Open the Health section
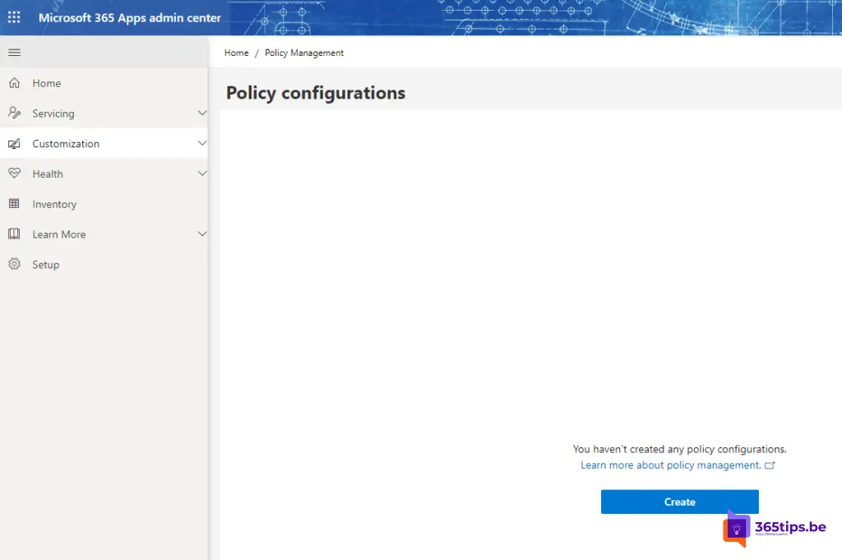842x560 pixels. [x=104, y=174]
